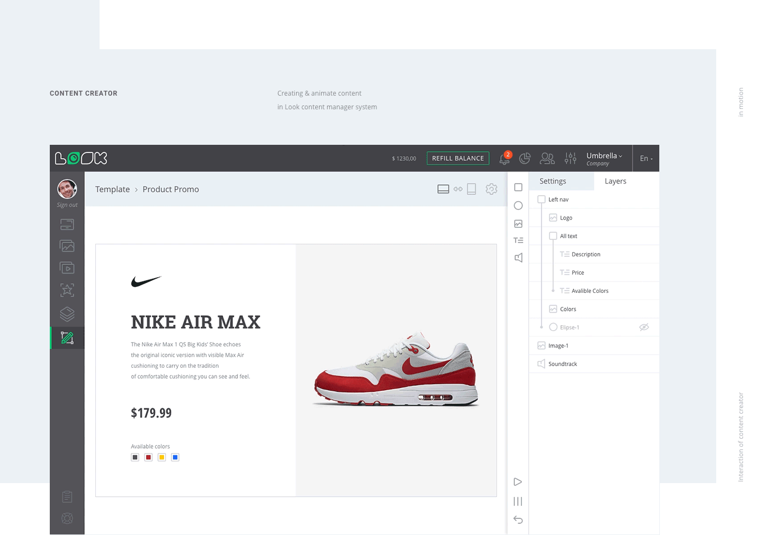Viewport: 766px width, 535px height.
Task: Toggle the All text group checkbox
Action: pos(553,236)
